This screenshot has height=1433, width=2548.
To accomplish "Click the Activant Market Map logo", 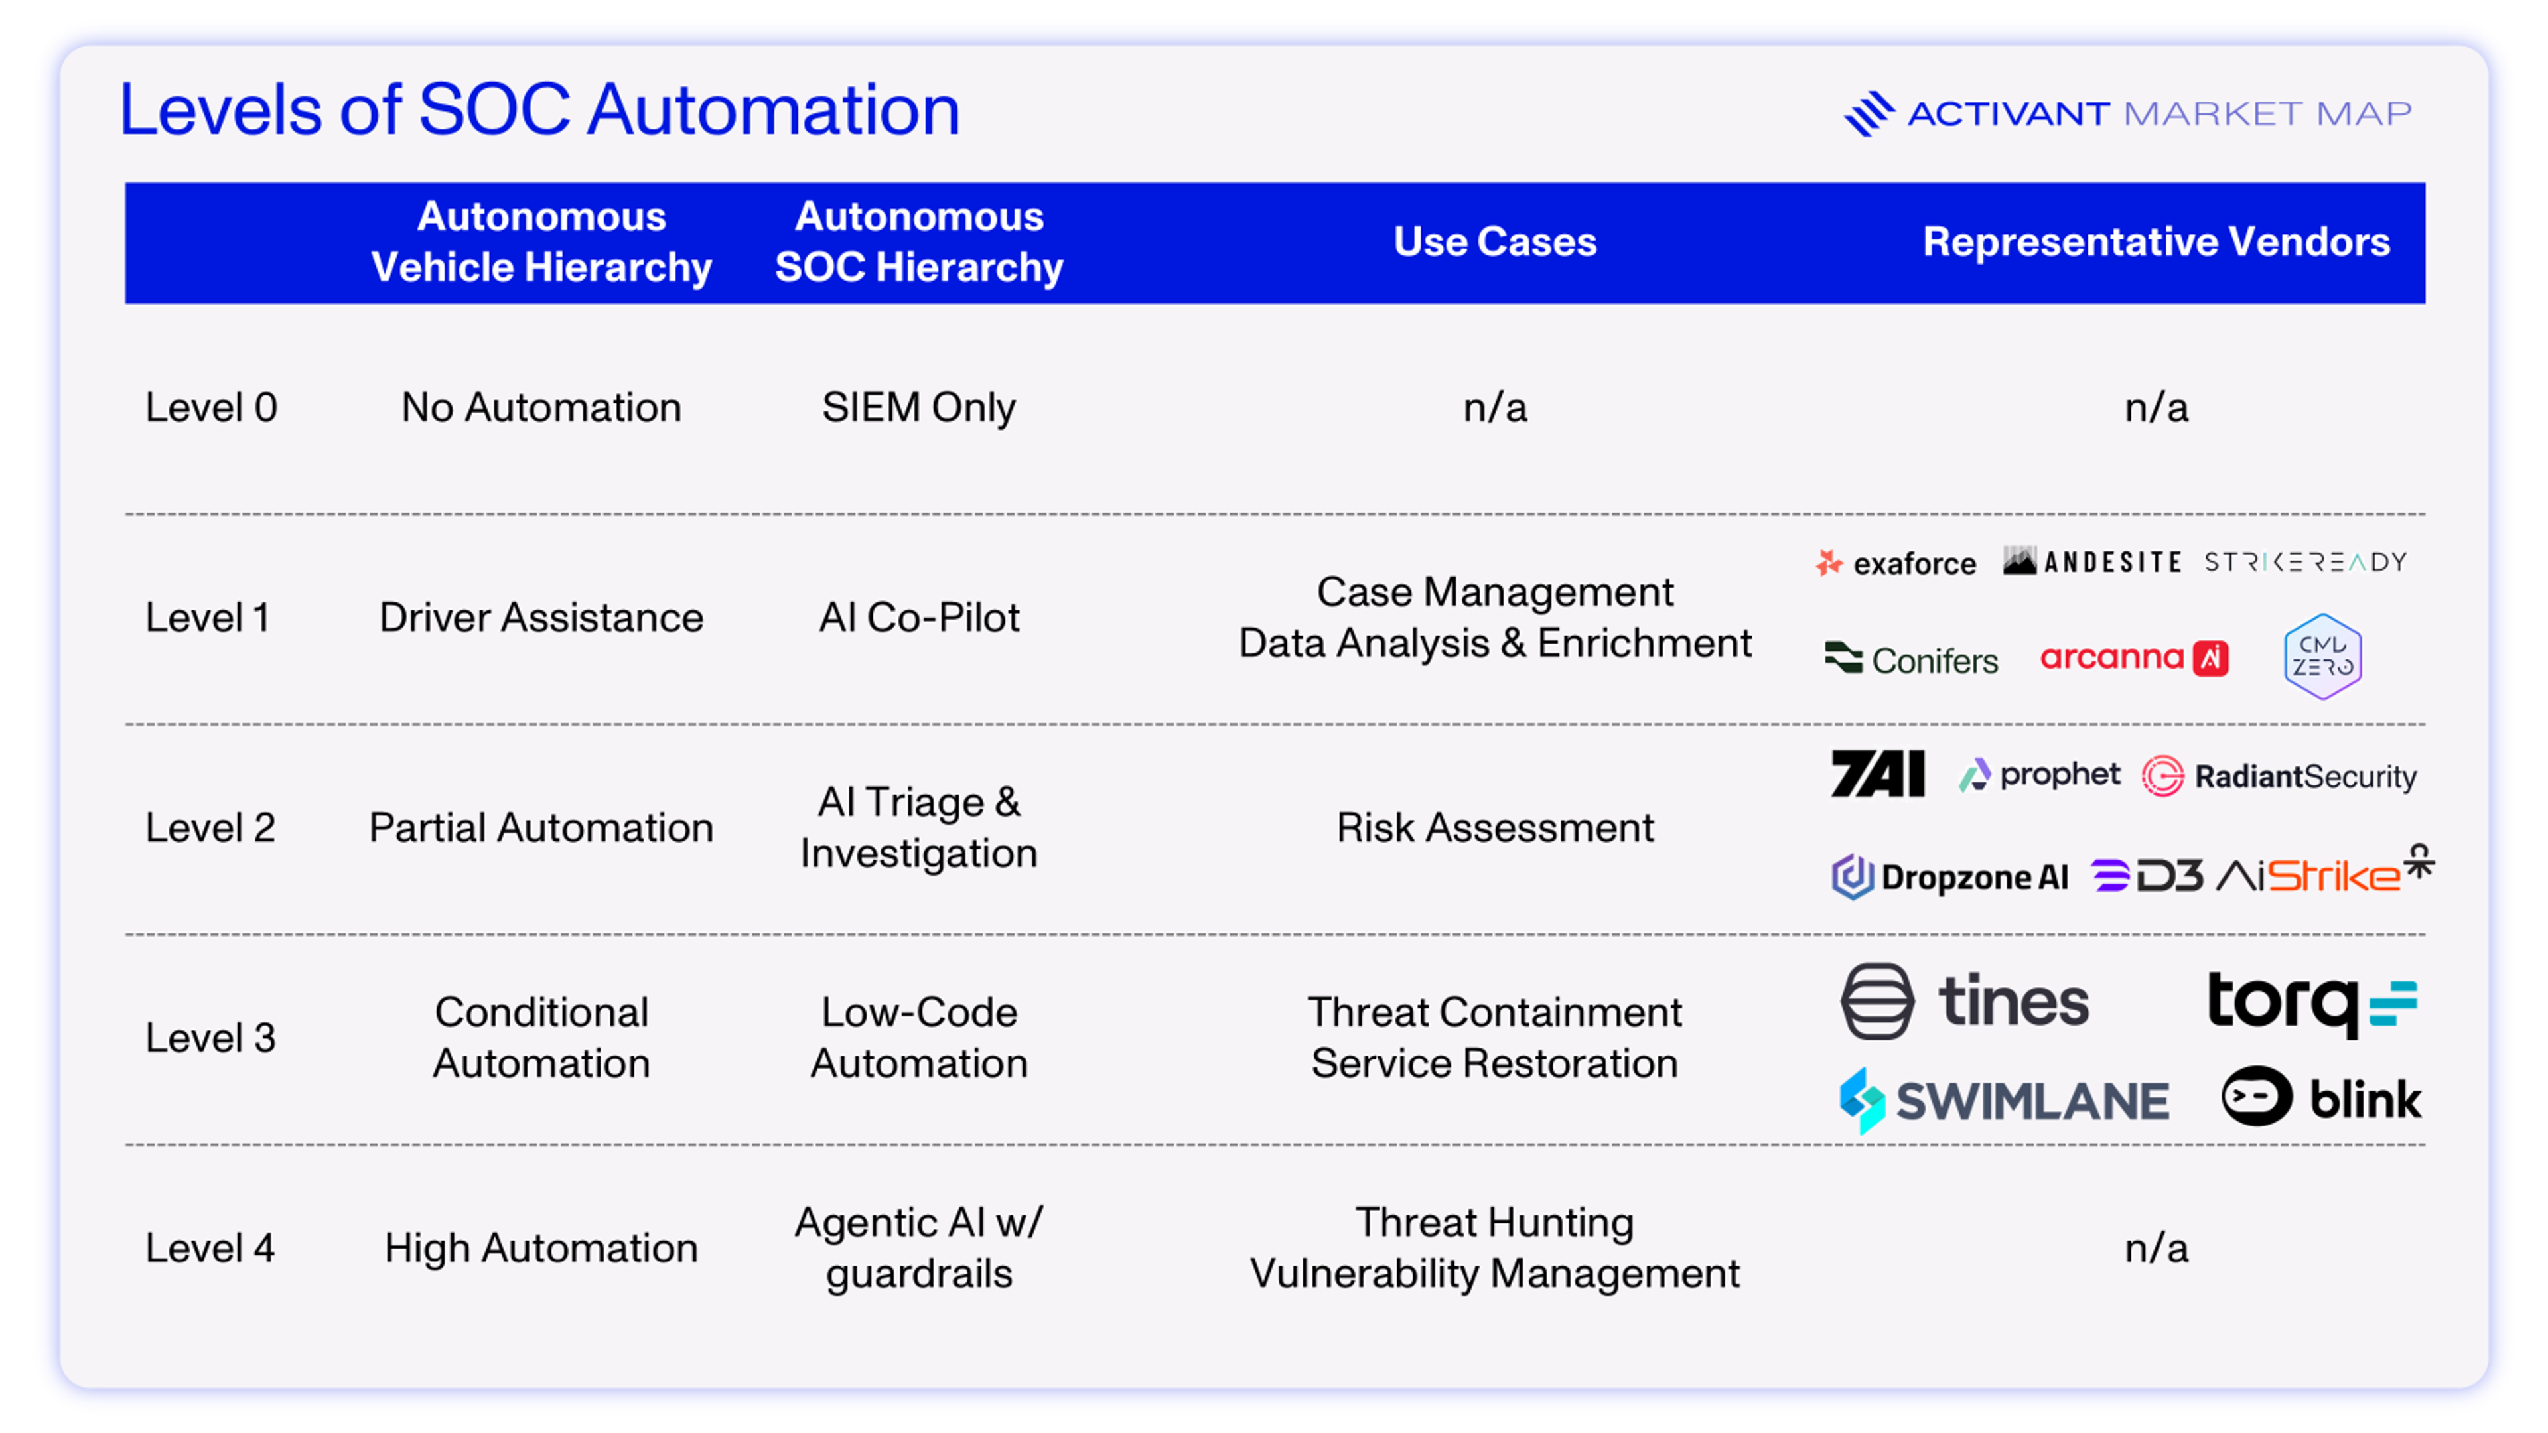I will coord(2127,113).
